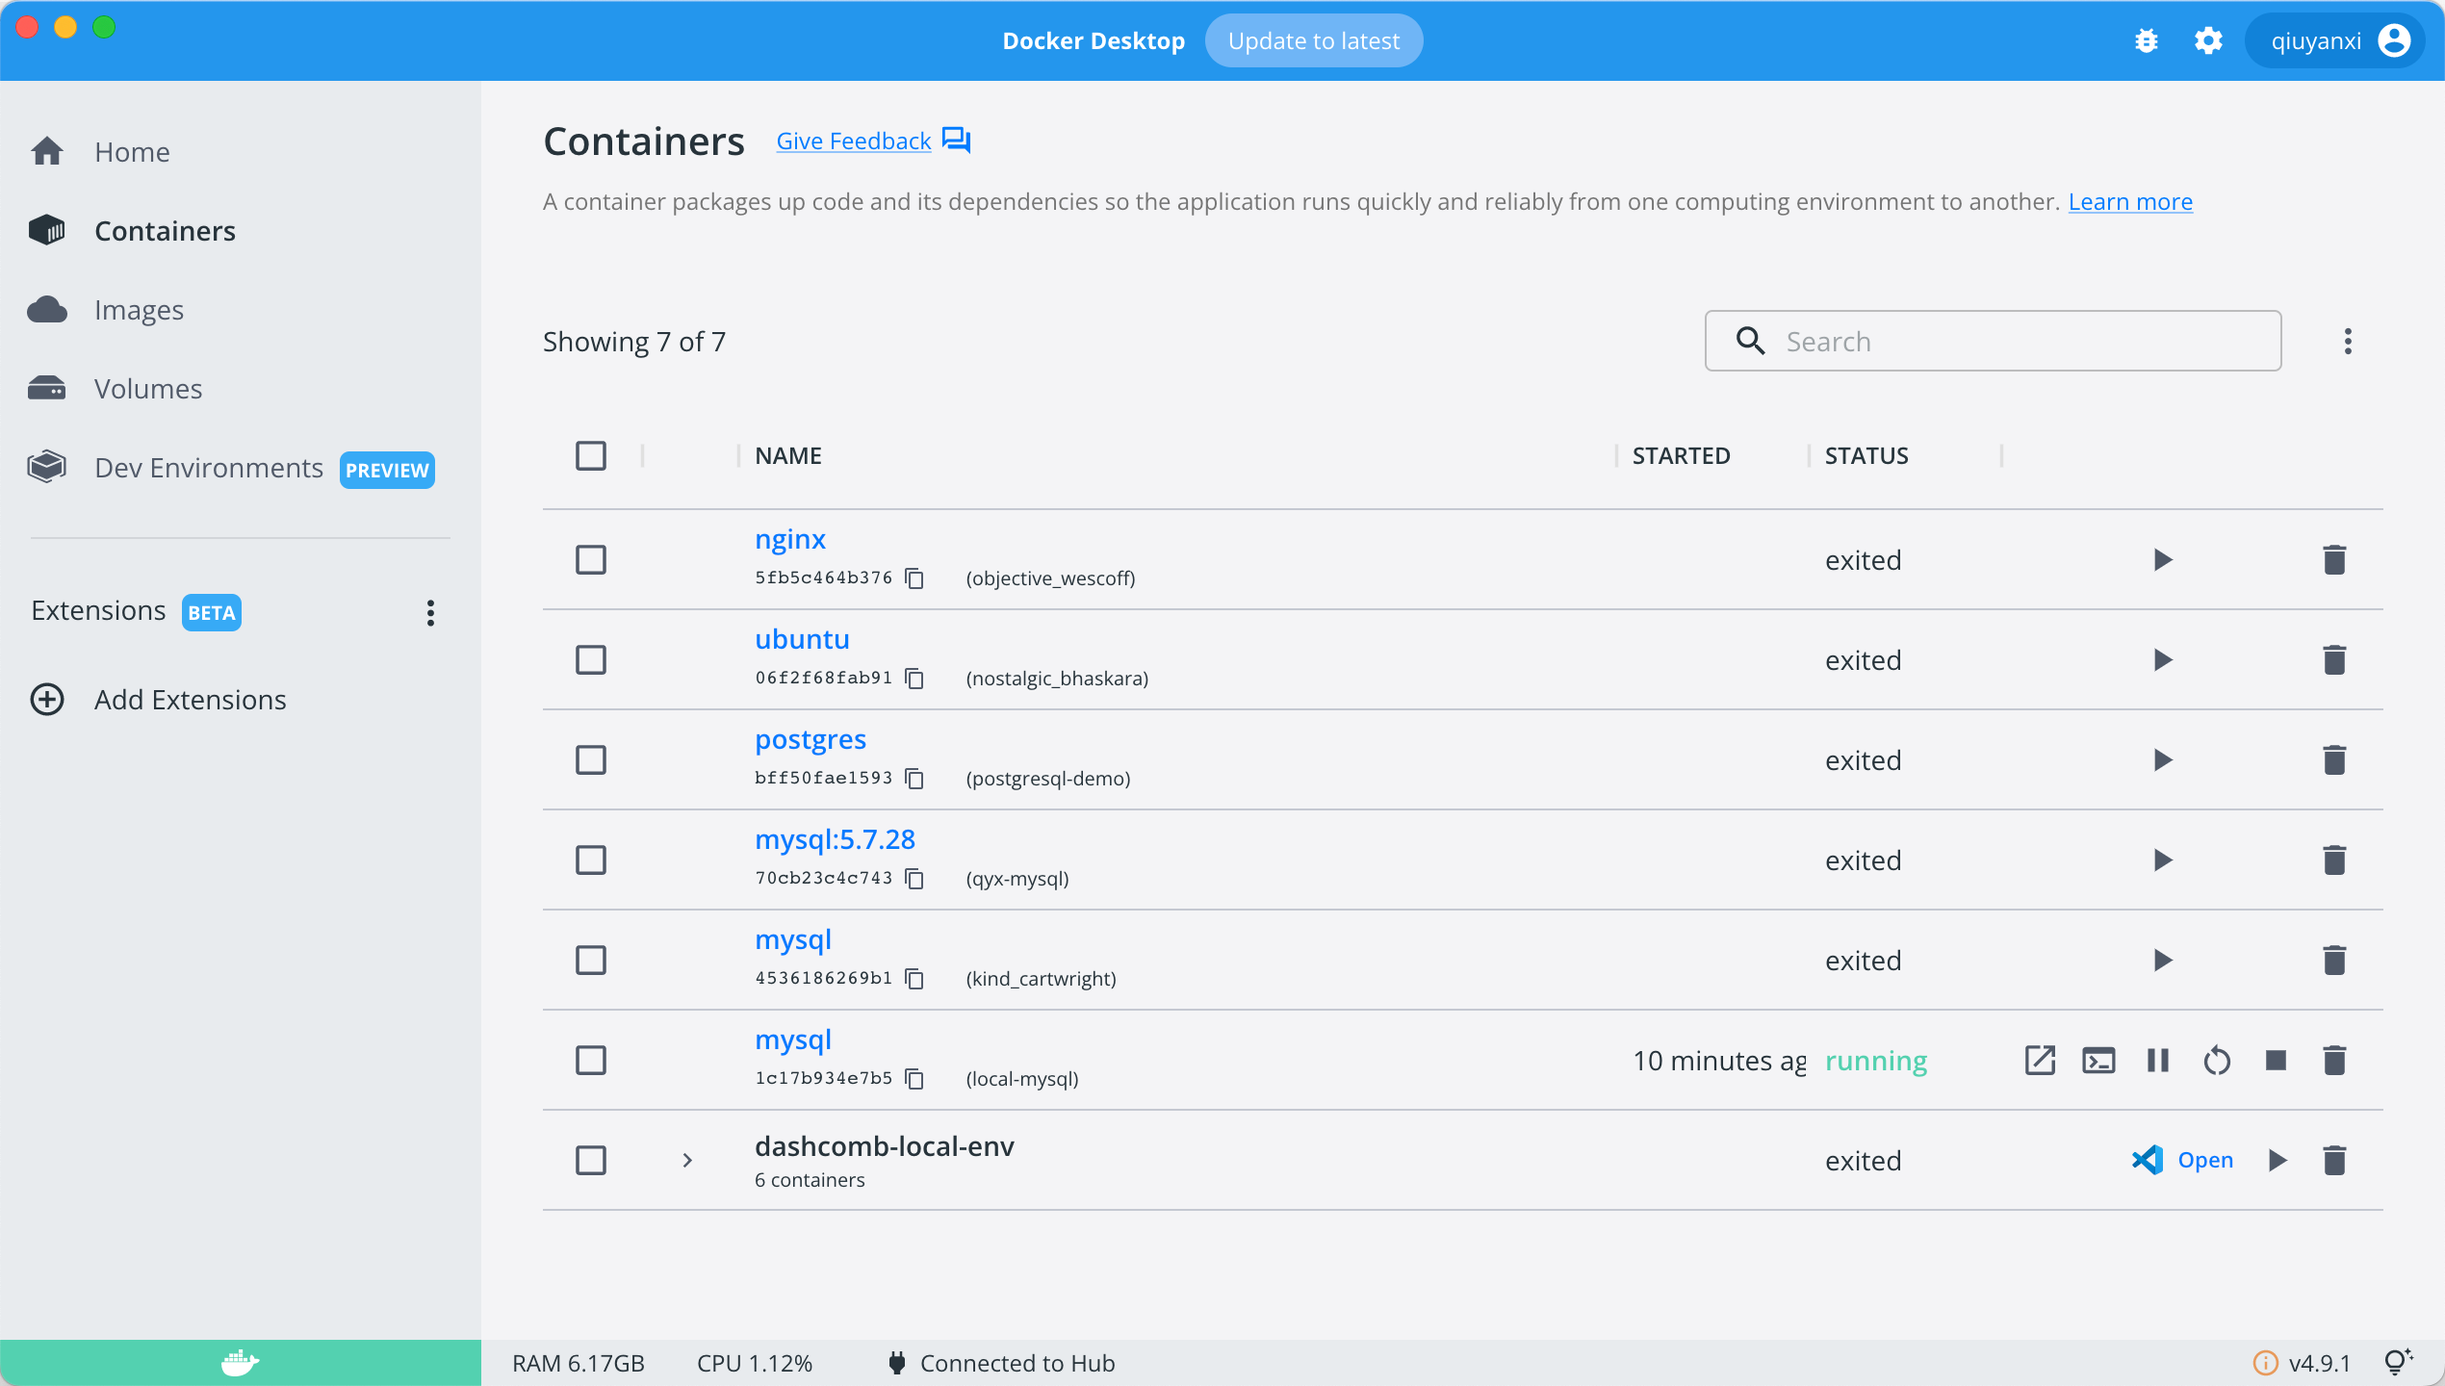The height and width of the screenshot is (1386, 2445).
Task: Check the kind_cartwright mysql row checkbox
Action: point(591,961)
